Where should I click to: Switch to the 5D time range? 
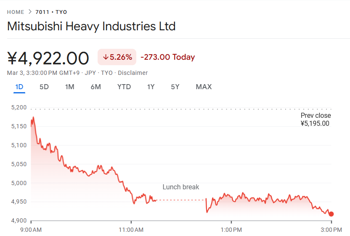[44, 87]
